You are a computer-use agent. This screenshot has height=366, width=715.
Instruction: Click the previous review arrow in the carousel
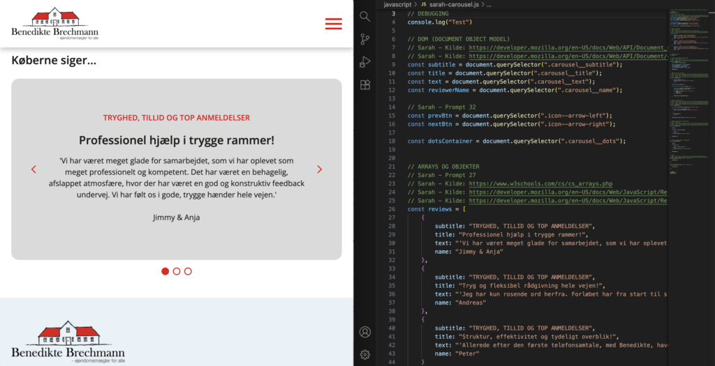[34, 169]
